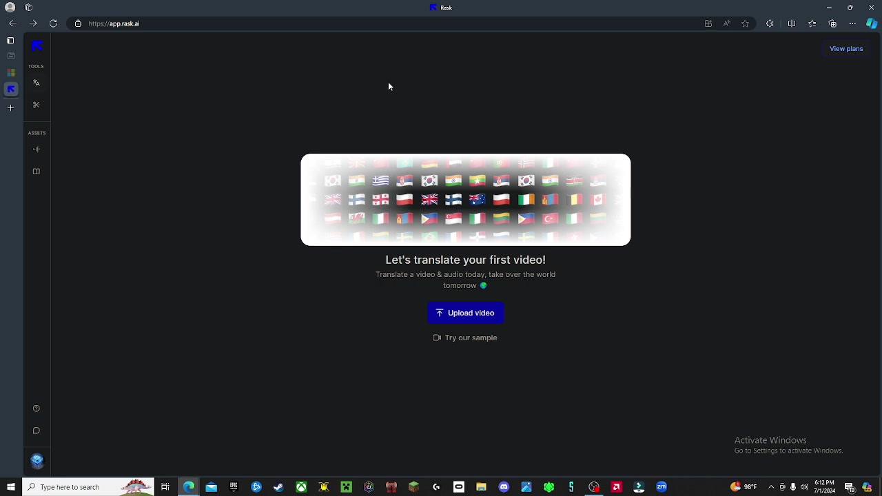Click the Try our sample link
The height and width of the screenshot is (496, 882).
coord(465,338)
